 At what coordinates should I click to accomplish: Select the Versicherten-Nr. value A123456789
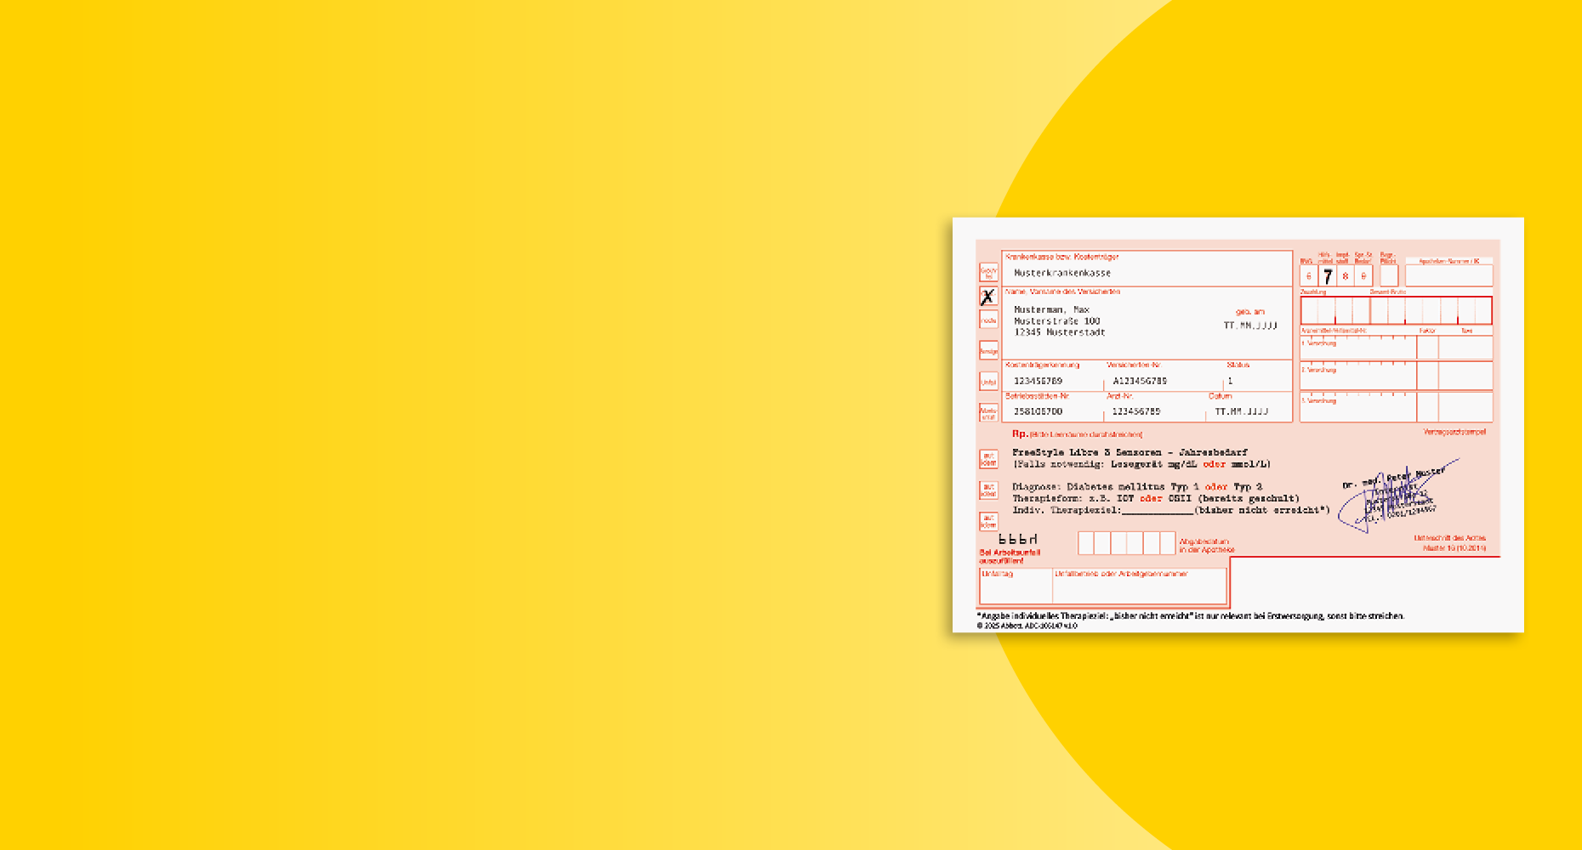coord(1140,381)
